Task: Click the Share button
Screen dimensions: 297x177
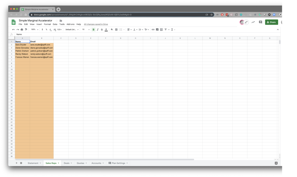Action: coord(271,22)
